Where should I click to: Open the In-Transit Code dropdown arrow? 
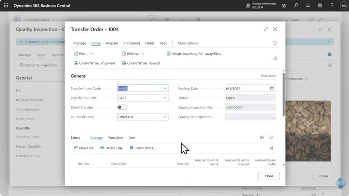[165, 117]
